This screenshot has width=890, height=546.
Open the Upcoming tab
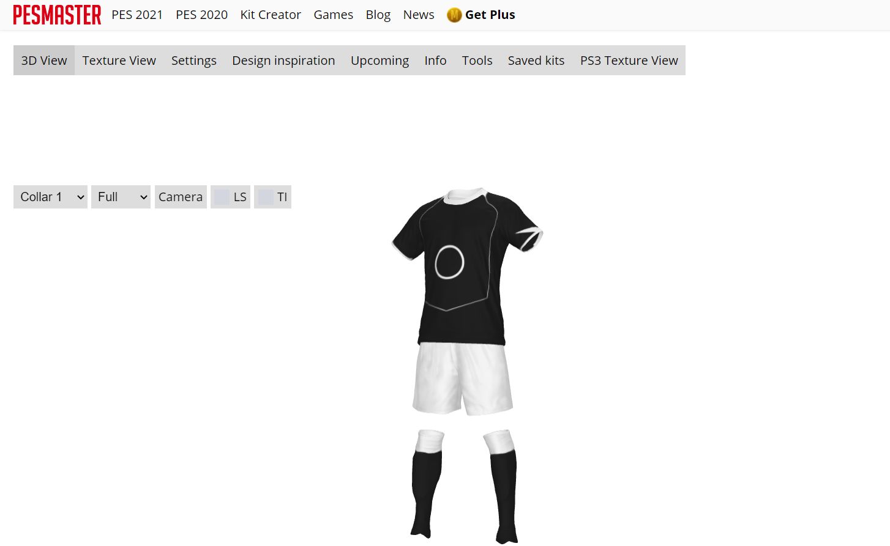point(380,61)
